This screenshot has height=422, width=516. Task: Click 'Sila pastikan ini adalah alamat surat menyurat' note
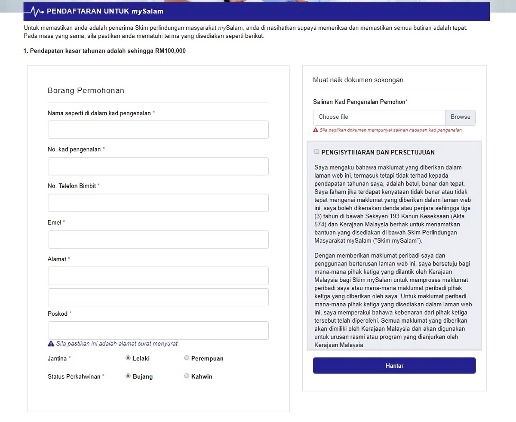click(x=117, y=344)
